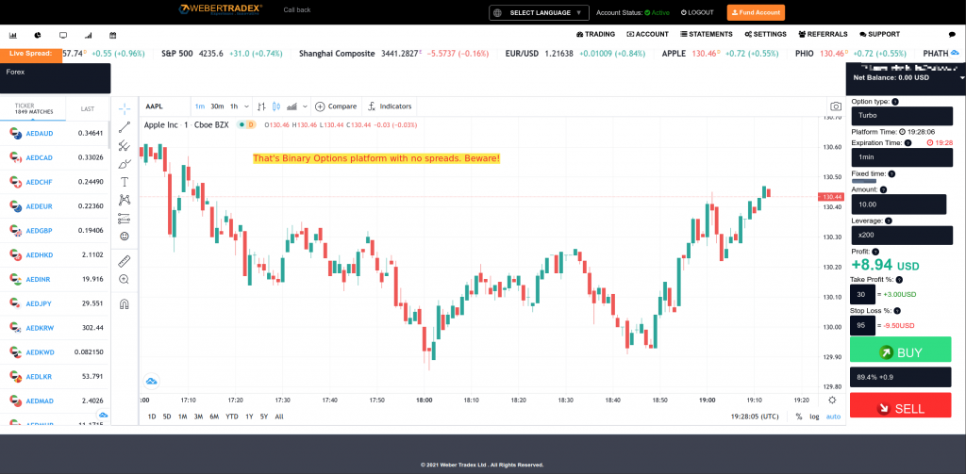This screenshot has width=966, height=474.
Task: Select the pitchfork drawing tool
Action: (x=125, y=146)
